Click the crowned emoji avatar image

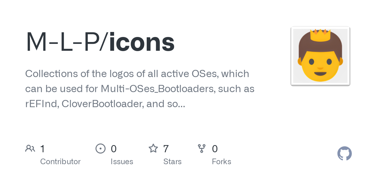(320, 56)
